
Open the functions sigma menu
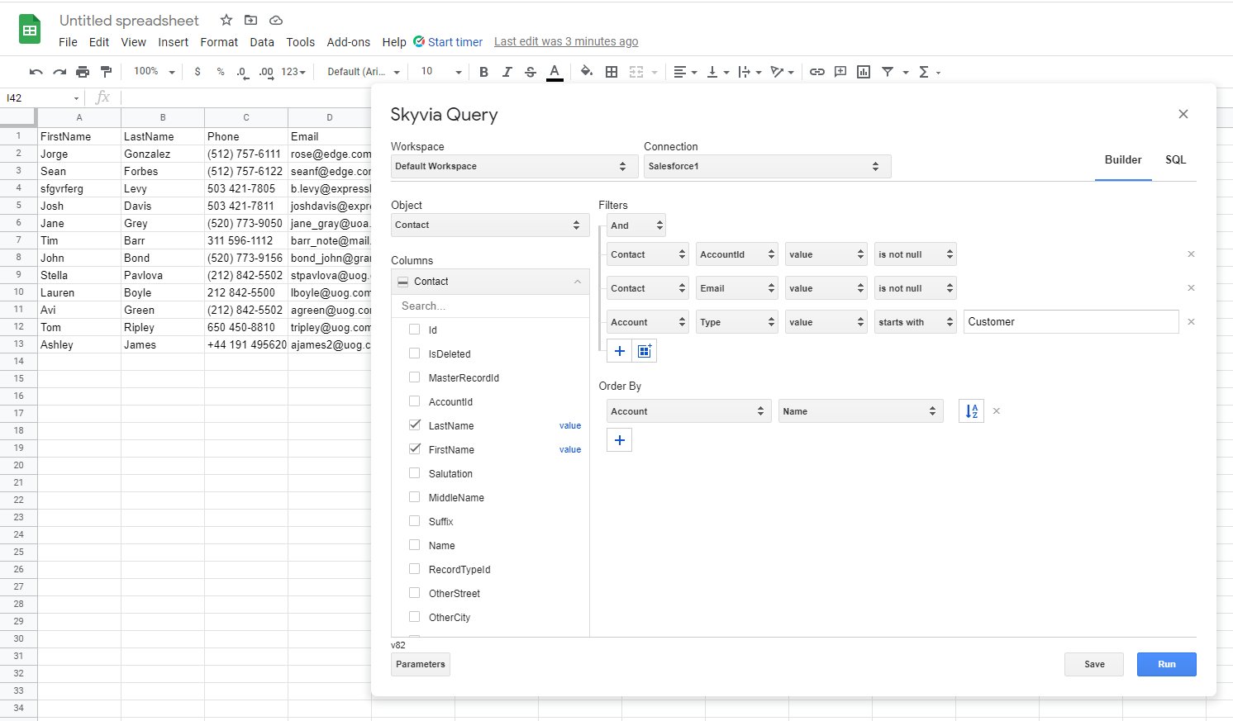[929, 72]
